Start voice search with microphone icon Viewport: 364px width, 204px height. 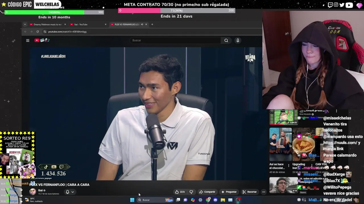pos(238,40)
